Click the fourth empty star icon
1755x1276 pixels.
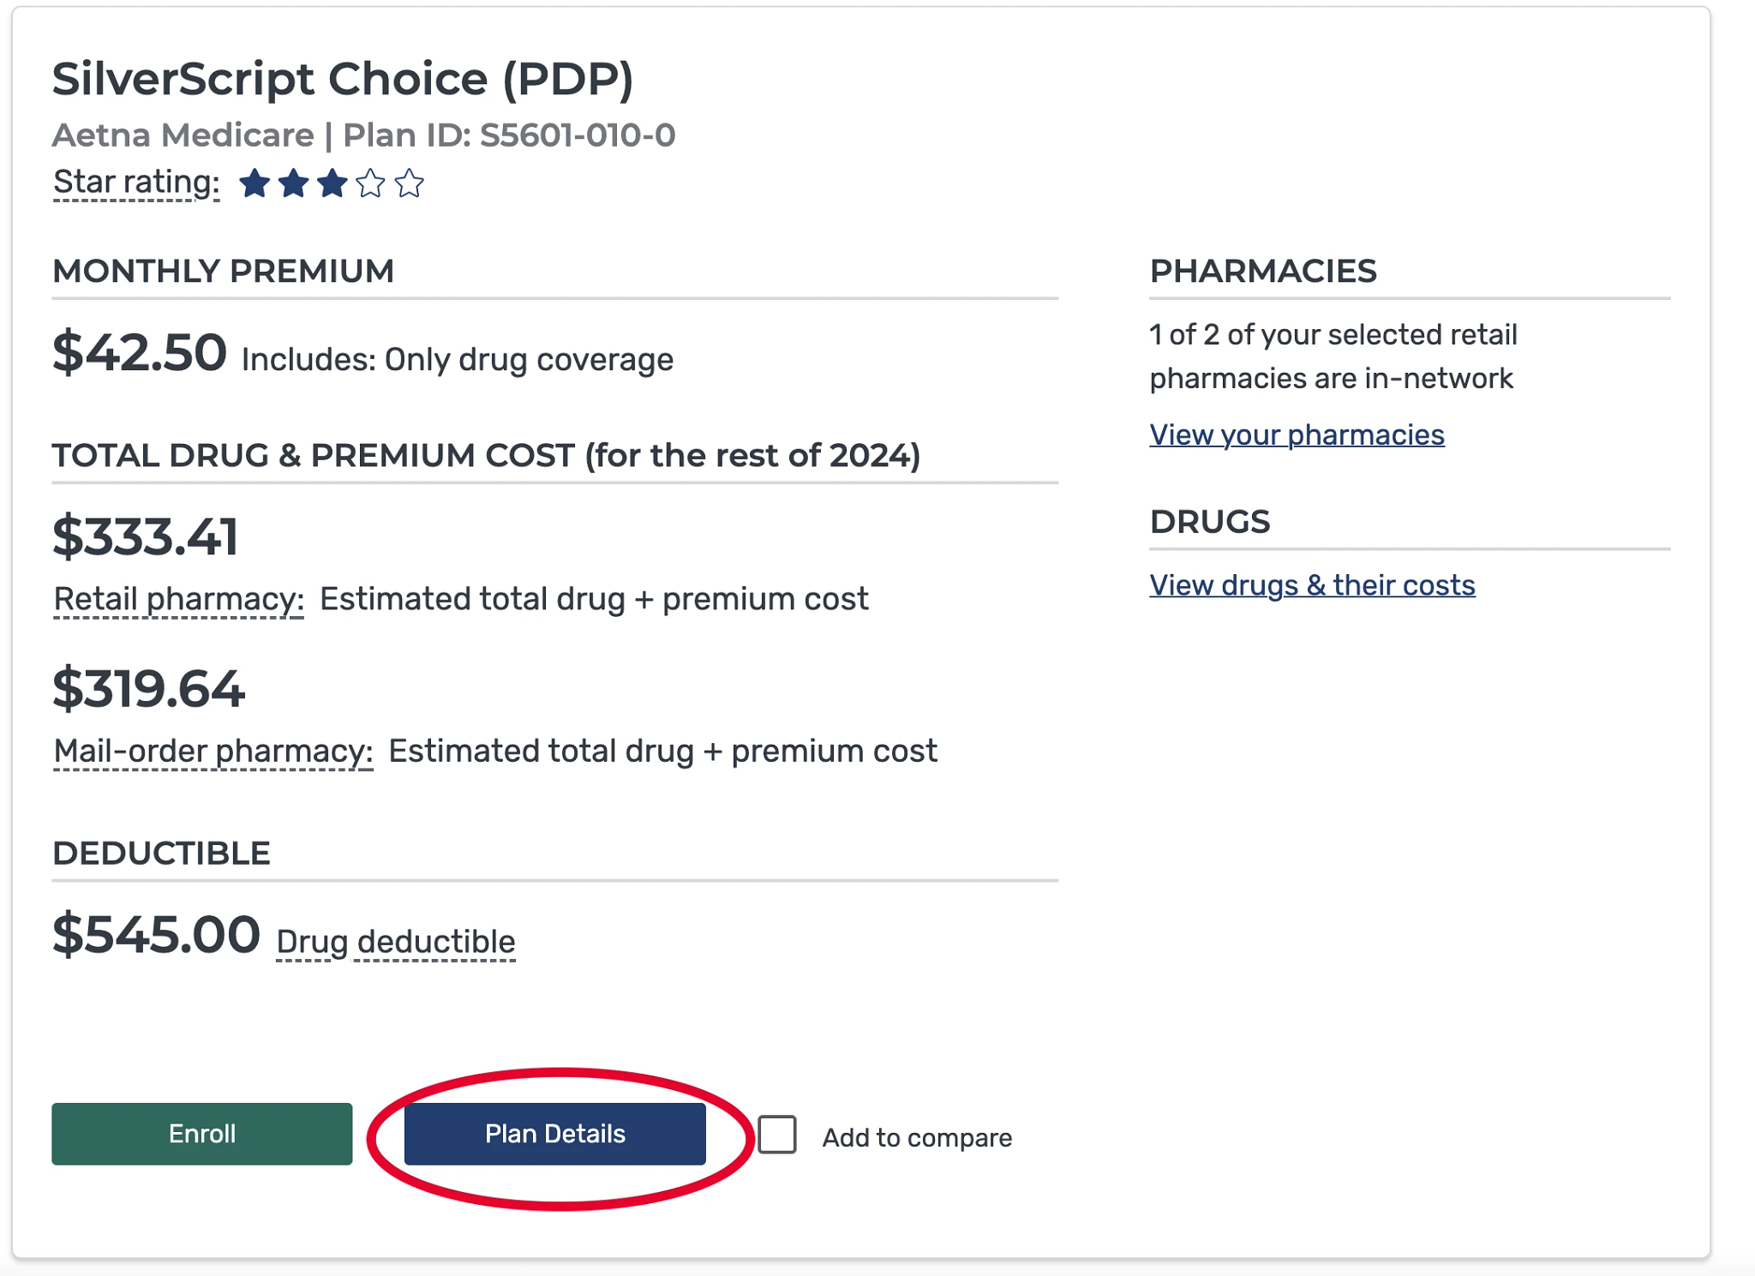pyautogui.click(x=370, y=183)
